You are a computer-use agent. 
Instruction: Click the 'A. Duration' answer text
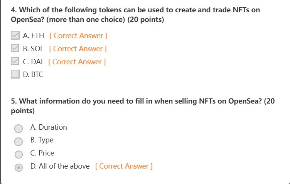click(x=49, y=127)
